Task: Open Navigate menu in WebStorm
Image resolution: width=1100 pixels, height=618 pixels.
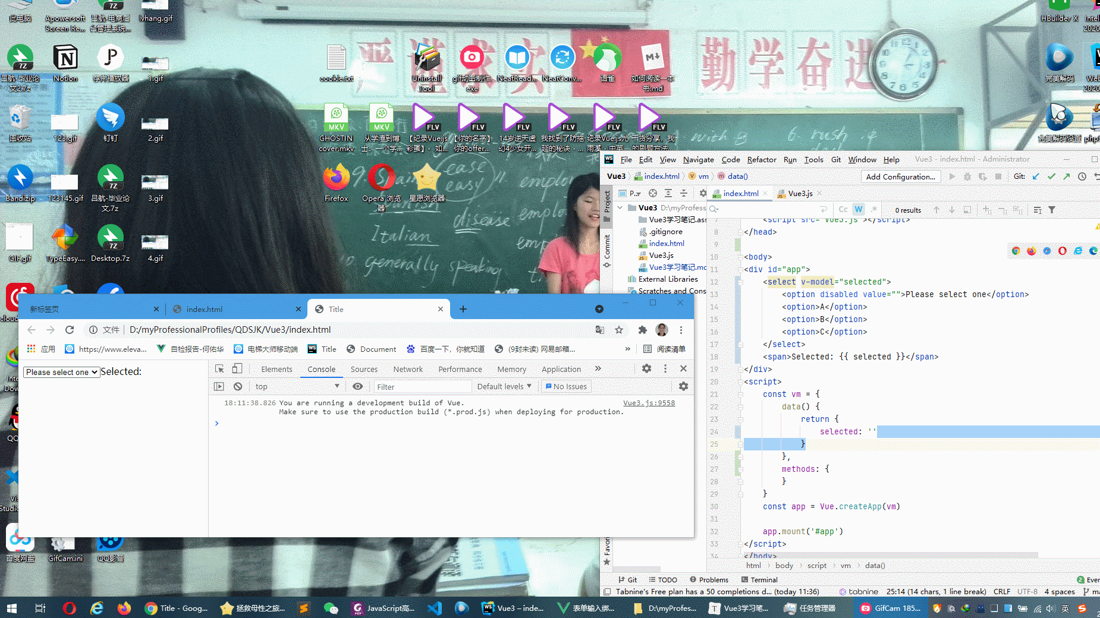Action: pyautogui.click(x=698, y=160)
